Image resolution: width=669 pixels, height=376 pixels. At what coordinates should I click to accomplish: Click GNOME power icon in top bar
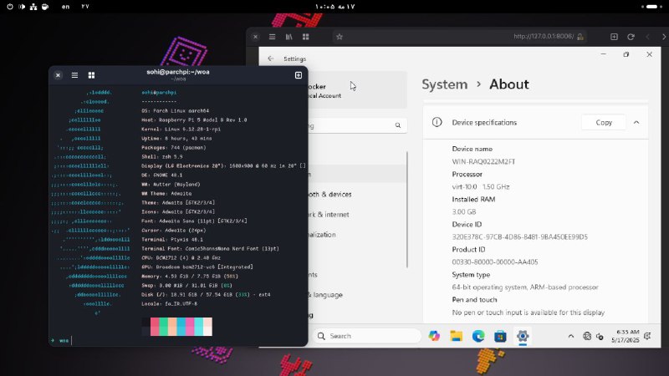pyautogui.click(x=10, y=7)
